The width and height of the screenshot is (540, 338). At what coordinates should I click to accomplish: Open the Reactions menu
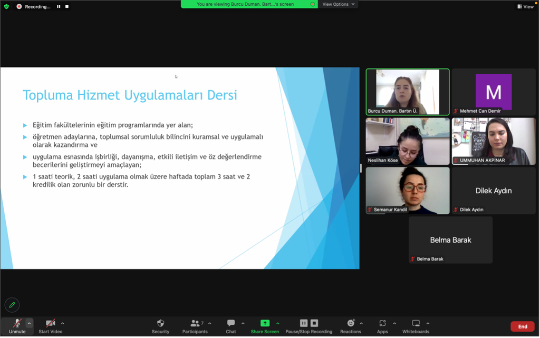pos(350,323)
